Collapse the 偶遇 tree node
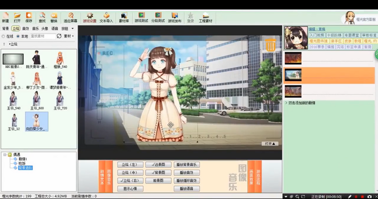 (x=5, y=154)
